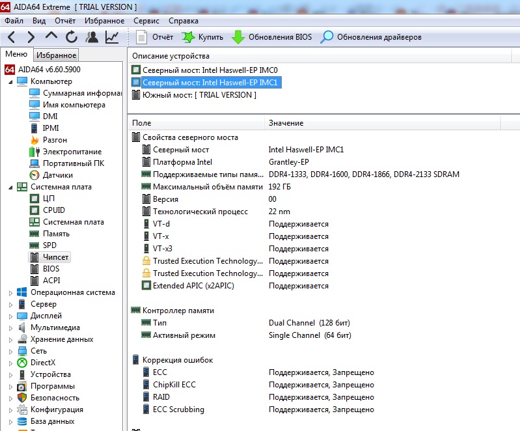Click the Электропитание battery icon
Screen dimensions: 520x431
(x=34, y=152)
